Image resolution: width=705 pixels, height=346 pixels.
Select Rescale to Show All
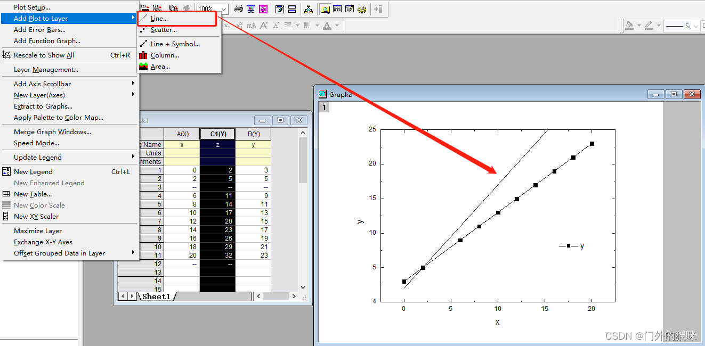click(69, 55)
